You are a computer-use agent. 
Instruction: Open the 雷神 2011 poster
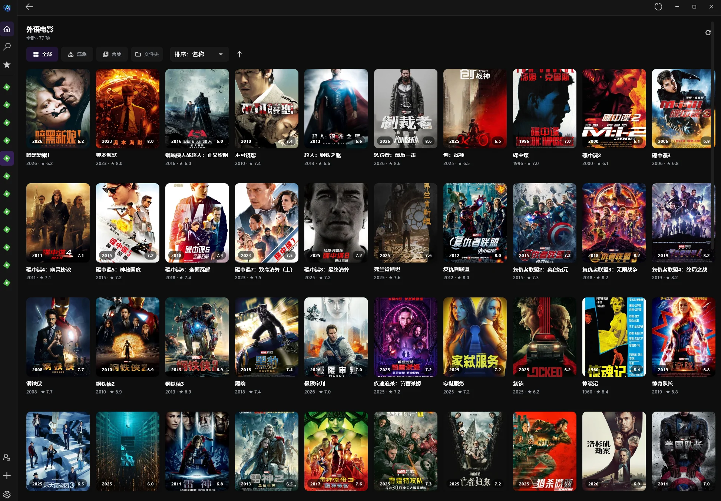coord(197,451)
